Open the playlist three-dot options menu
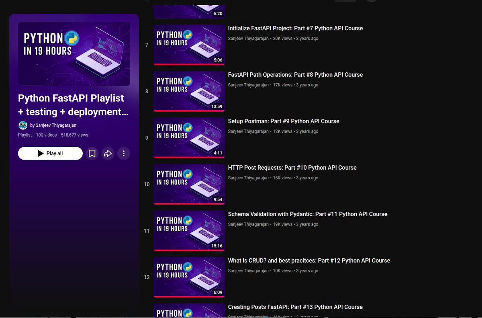The width and height of the screenshot is (482, 318). point(124,154)
